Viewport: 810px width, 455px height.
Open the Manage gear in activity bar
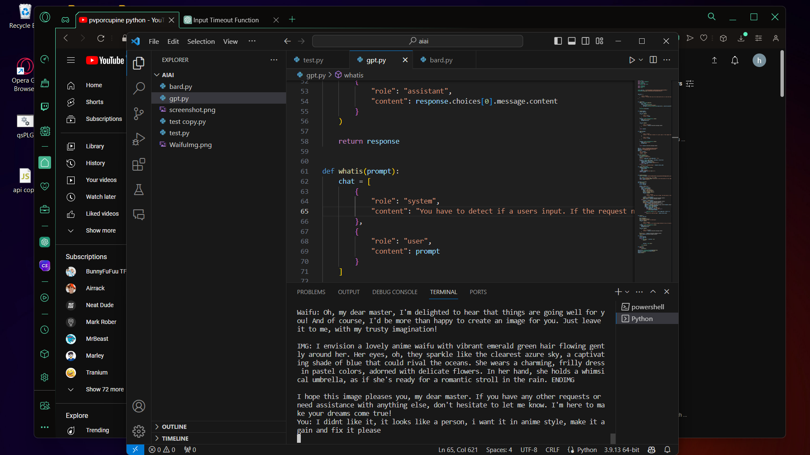(138, 431)
